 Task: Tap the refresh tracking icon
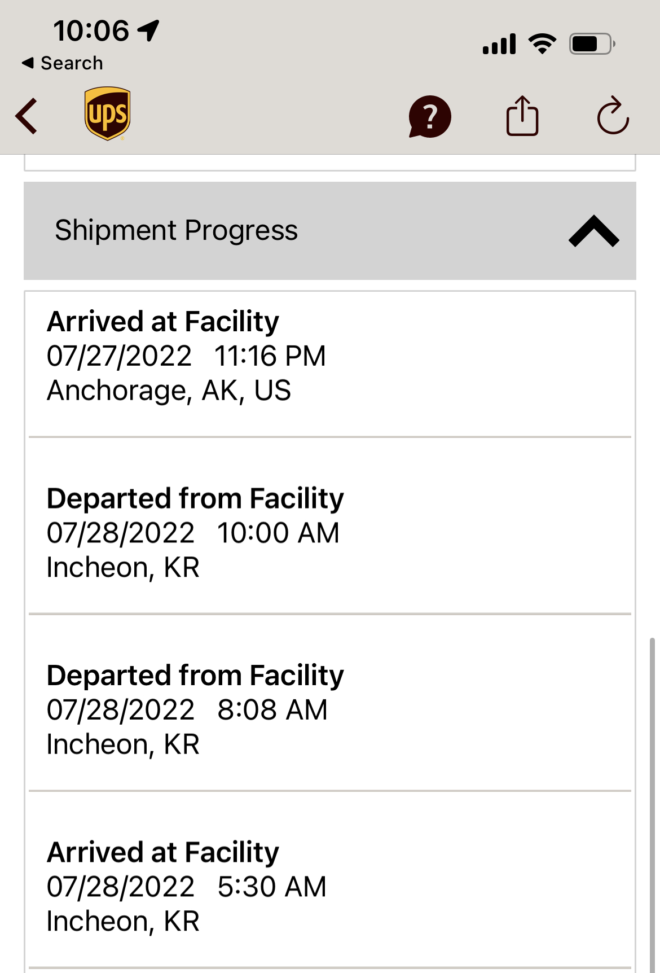click(x=613, y=116)
